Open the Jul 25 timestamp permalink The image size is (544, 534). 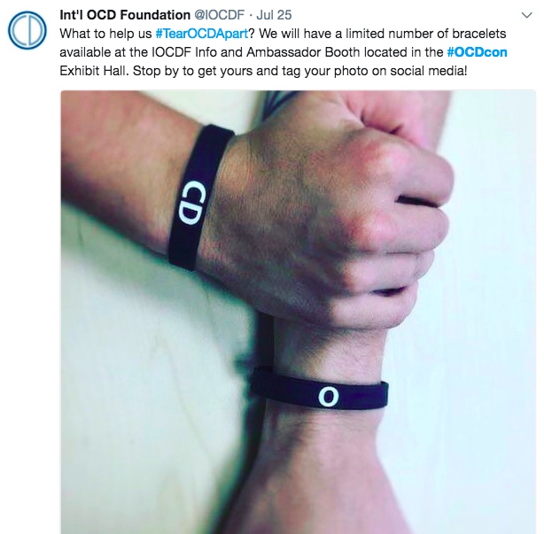[274, 15]
